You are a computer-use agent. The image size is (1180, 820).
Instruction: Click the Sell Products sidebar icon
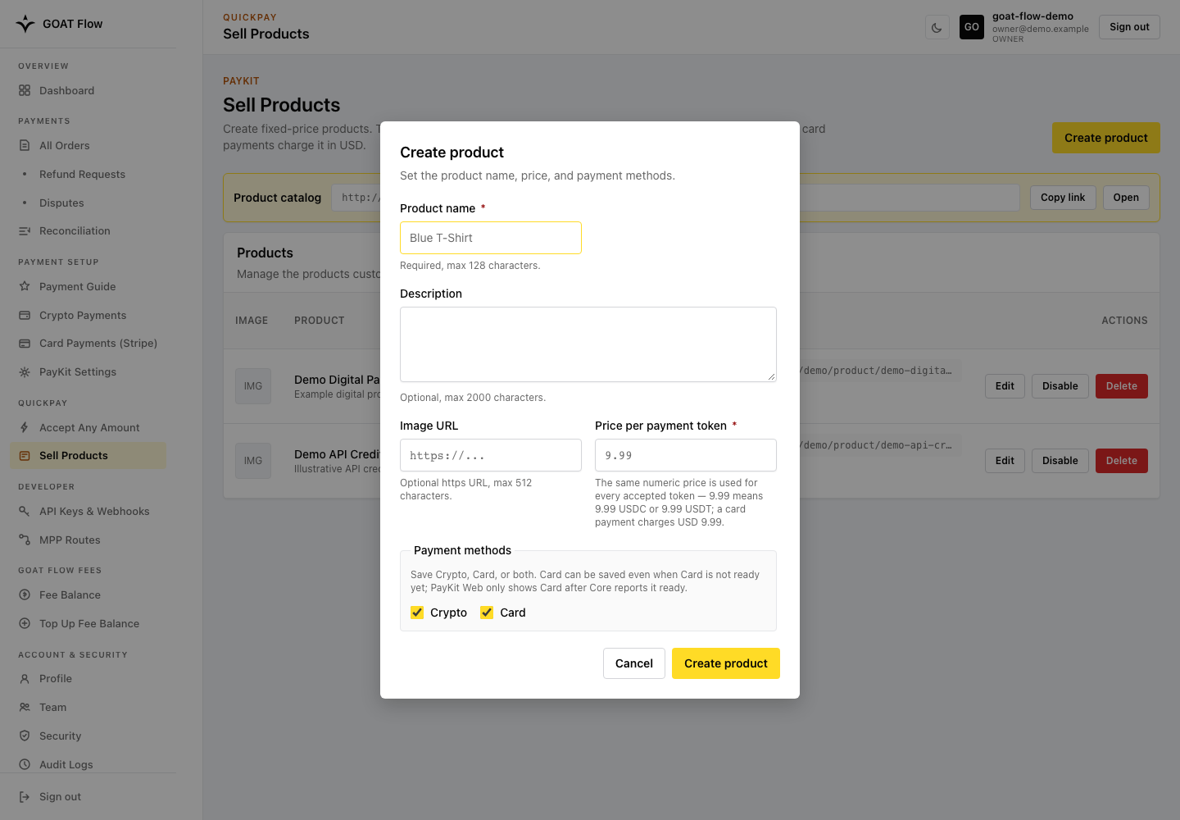click(25, 456)
